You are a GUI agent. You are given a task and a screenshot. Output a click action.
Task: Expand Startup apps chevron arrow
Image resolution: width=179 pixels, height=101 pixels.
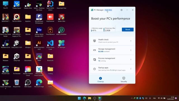(x=131, y=69)
